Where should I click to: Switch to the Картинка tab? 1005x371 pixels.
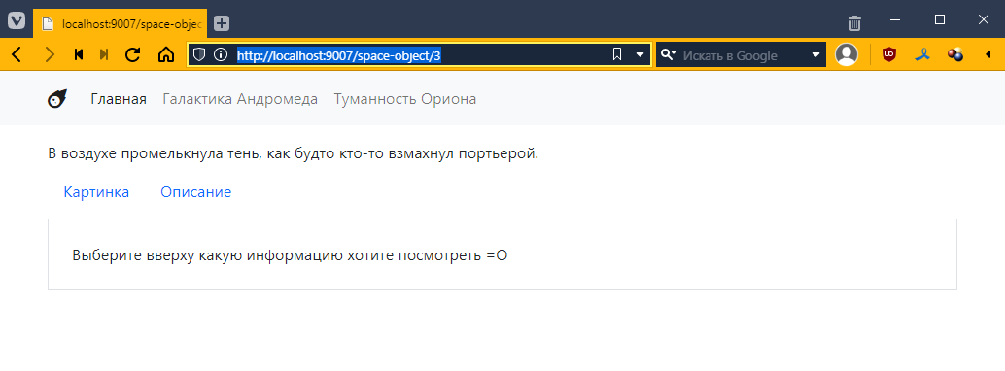(x=96, y=192)
